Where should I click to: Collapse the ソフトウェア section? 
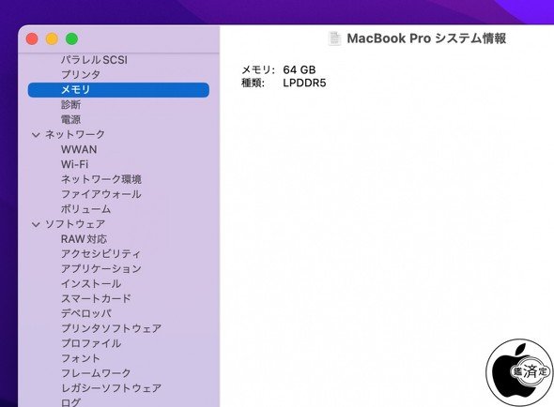pyautogui.click(x=36, y=224)
